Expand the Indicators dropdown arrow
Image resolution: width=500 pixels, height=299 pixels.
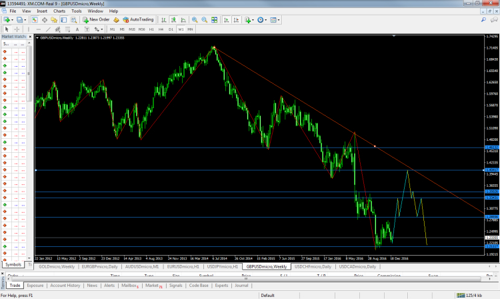click(253, 20)
